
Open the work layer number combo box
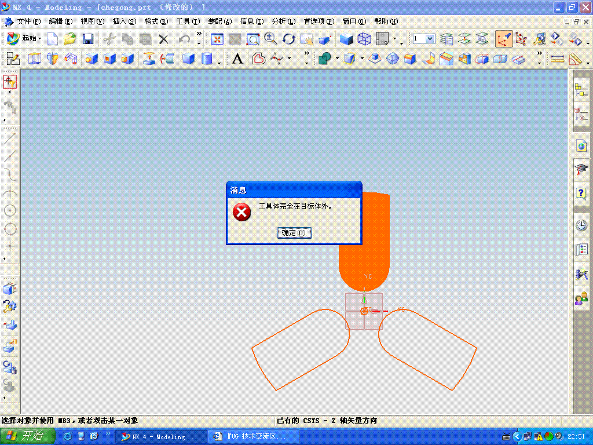[x=423, y=39]
